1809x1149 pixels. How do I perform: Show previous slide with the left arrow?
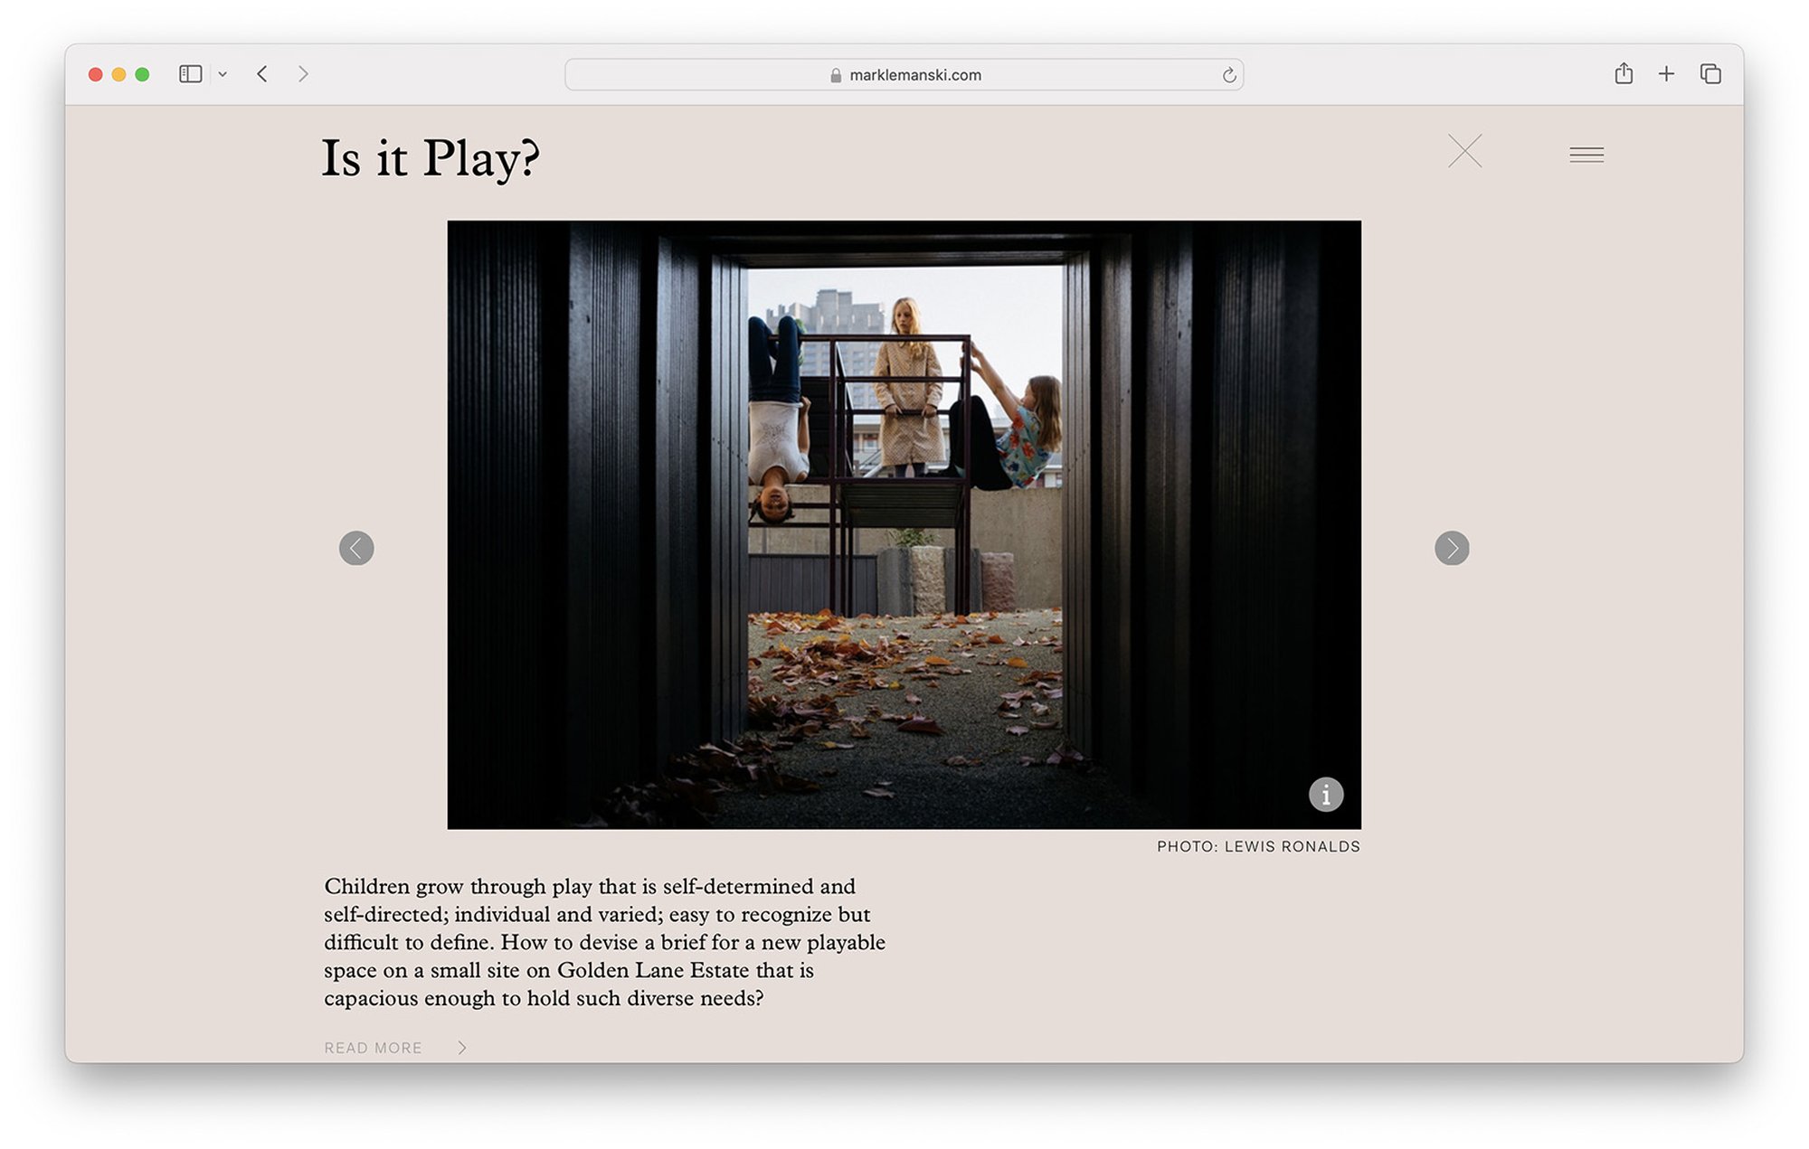(x=356, y=548)
